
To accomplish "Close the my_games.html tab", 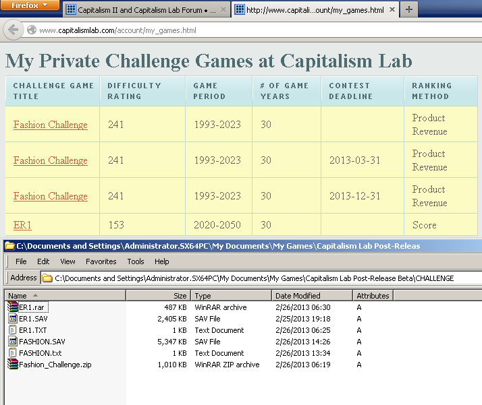I will coord(392,9).
